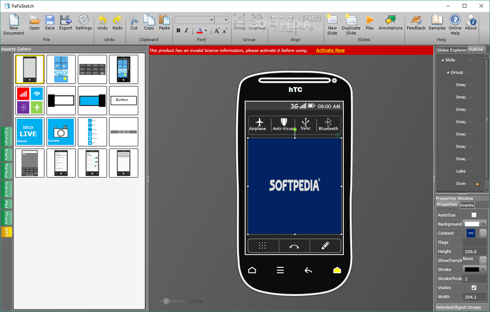This screenshot has width=490, height=312.
Task: Open the Android gallery tab
Action: pos(6,189)
